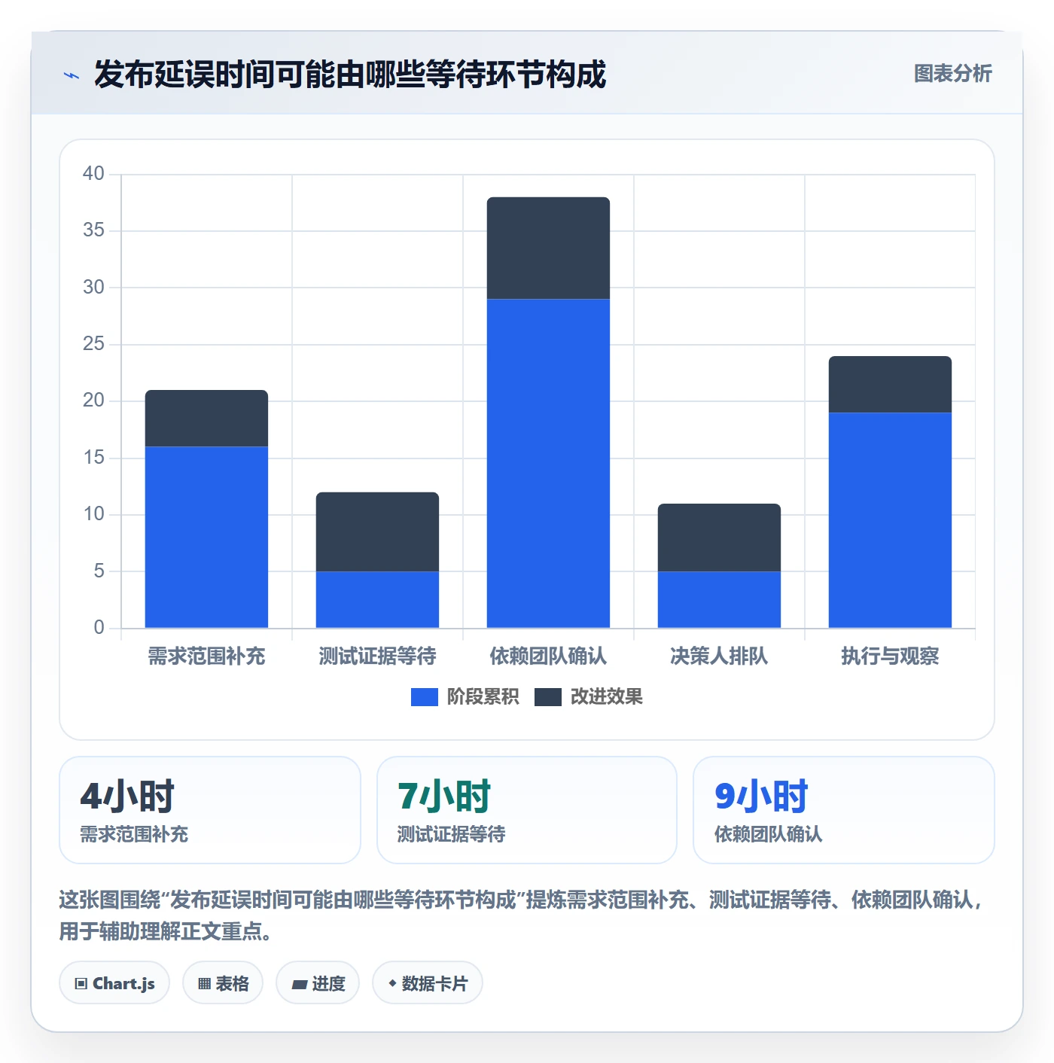
Task: Click the blue bar for 需求范围补充
Action: click(x=206, y=537)
